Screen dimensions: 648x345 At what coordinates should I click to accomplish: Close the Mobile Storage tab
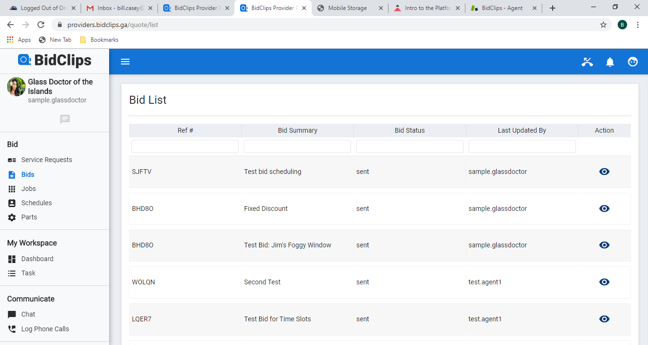380,8
